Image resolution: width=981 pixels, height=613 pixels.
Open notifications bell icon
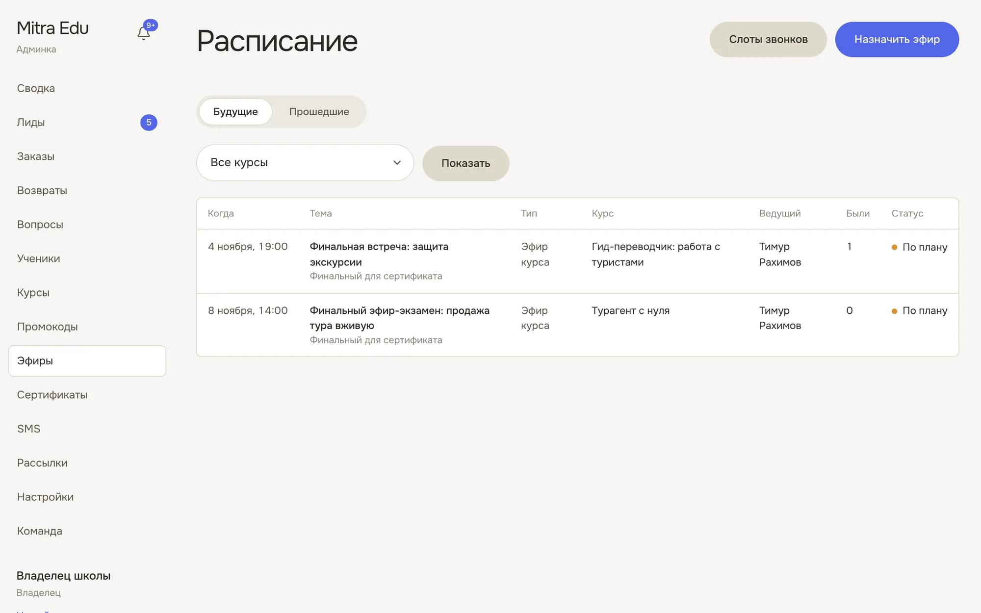click(x=144, y=33)
